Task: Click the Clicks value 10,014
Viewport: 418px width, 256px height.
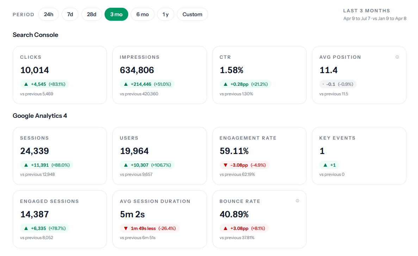Action: 35,70
